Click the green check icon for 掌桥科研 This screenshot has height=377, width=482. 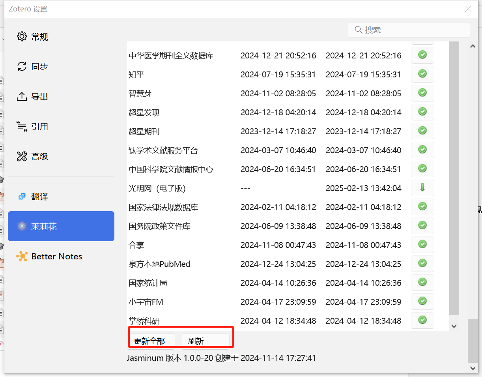(x=422, y=321)
